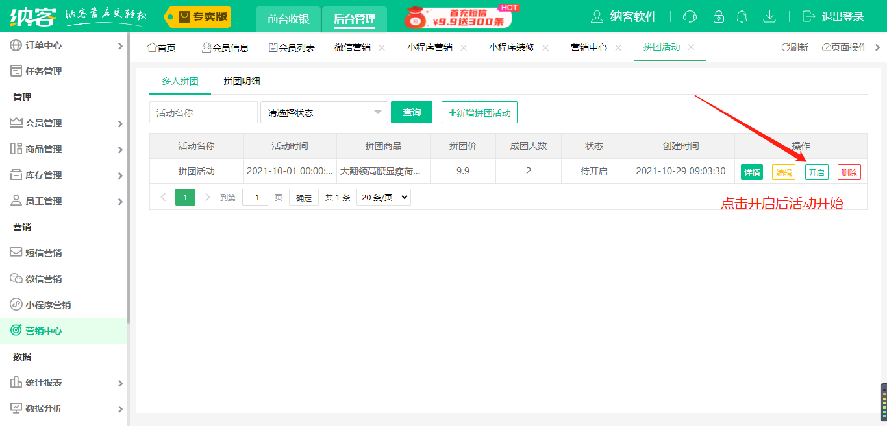Close the 拼团活动 tab
This screenshot has height=426, width=887.
tap(691, 47)
